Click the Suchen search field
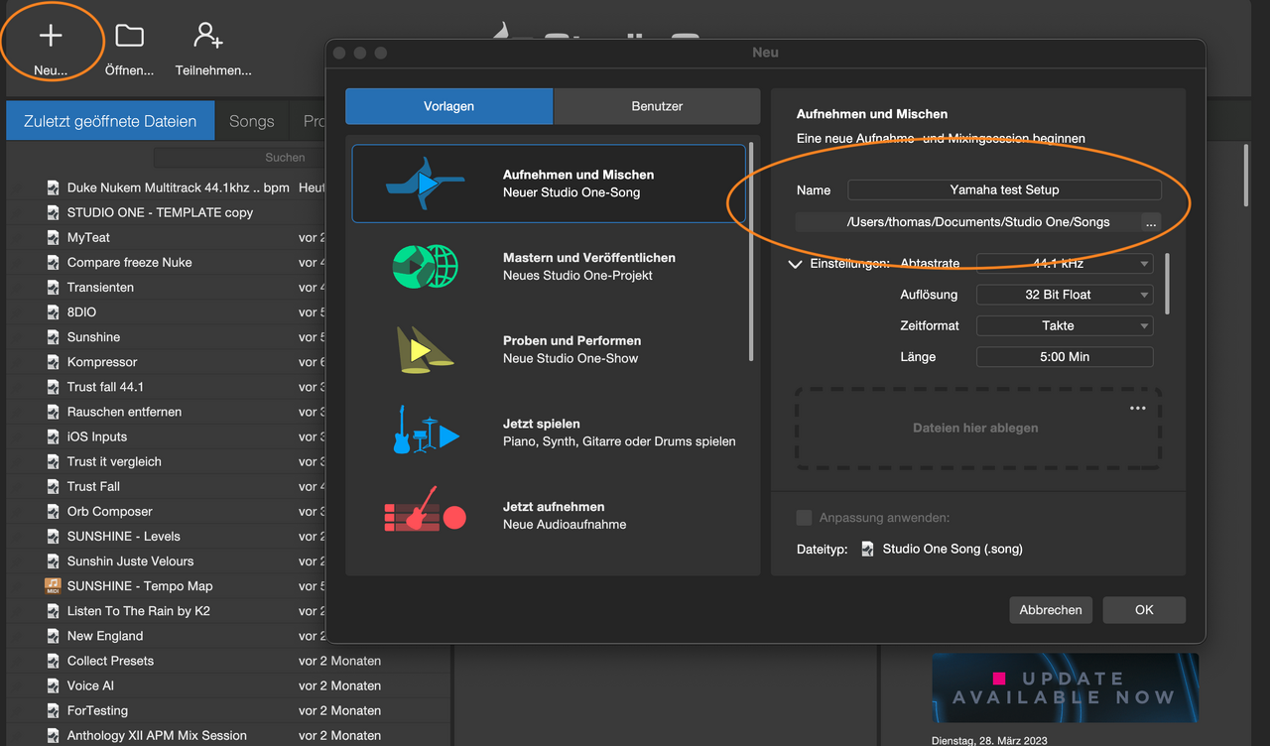 pyautogui.click(x=239, y=157)
